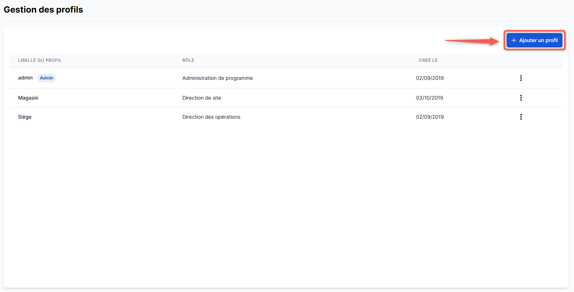Click the blue Admin badge

[x=46, y=78]
